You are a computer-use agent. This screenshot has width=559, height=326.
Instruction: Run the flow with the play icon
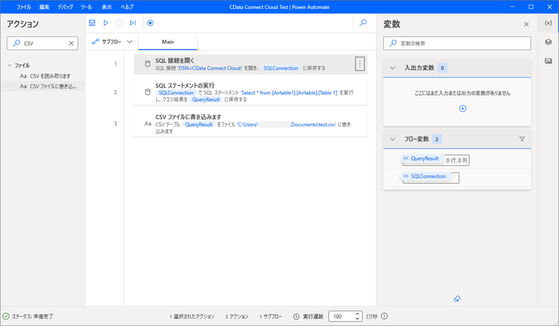pos(106,23)
